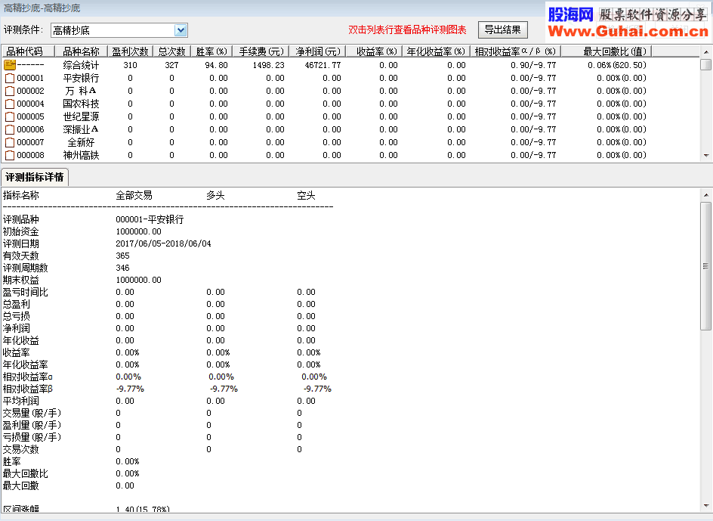Sort by 品种代码 column header

point(28,51)
